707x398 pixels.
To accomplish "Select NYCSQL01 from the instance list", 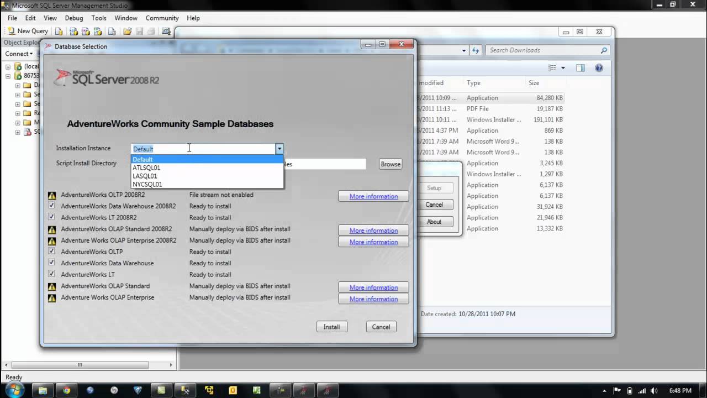I will 207,184.
